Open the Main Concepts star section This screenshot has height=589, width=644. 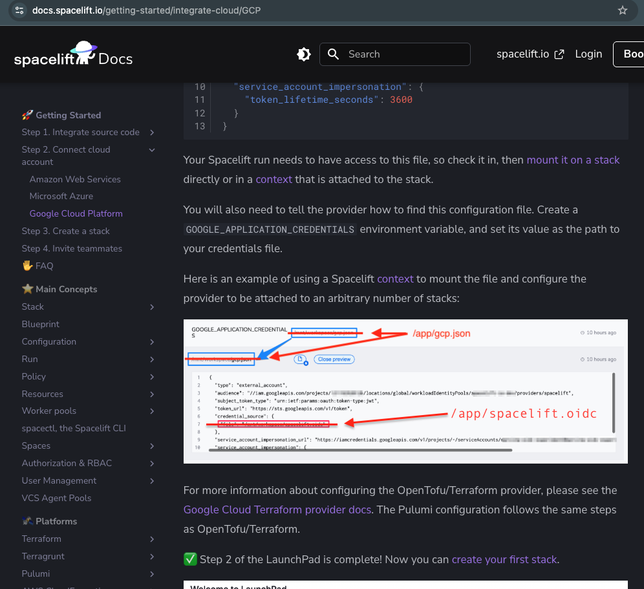(59, 289)
